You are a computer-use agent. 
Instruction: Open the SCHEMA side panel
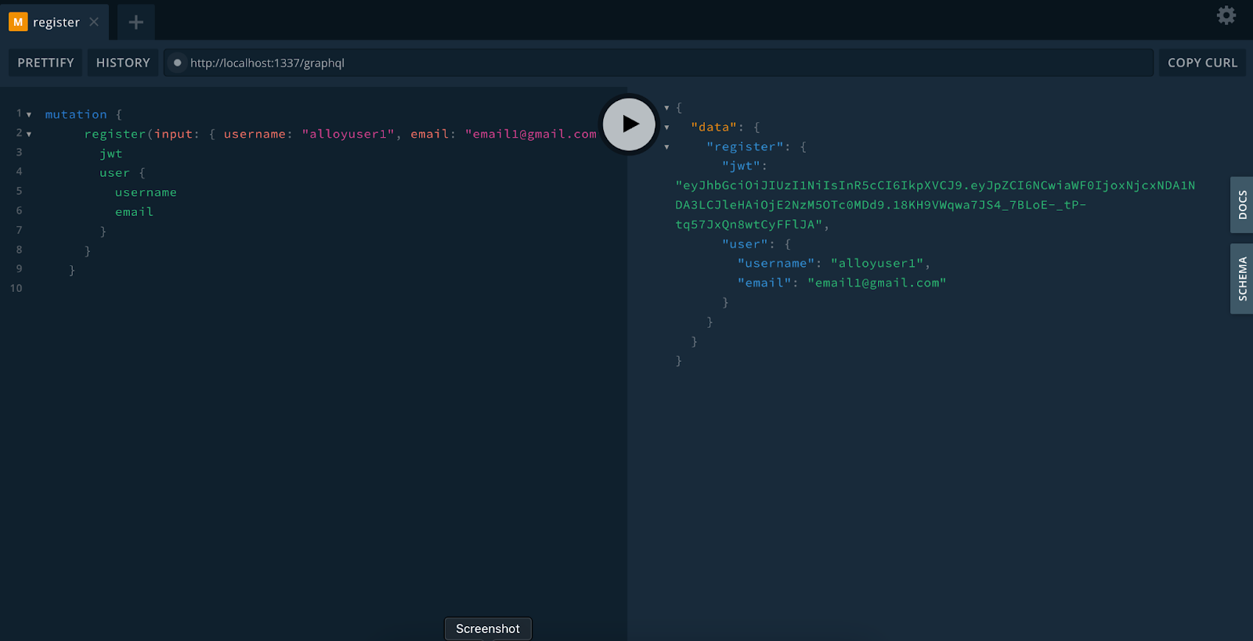[x=1242, y=279]
